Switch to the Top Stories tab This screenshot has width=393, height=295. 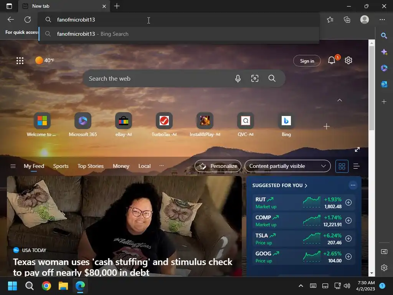91,166
